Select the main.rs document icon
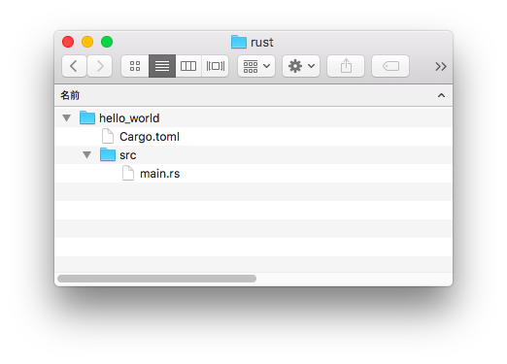The height and width of the screenshot is (364, 507). (x=128, y=173)
